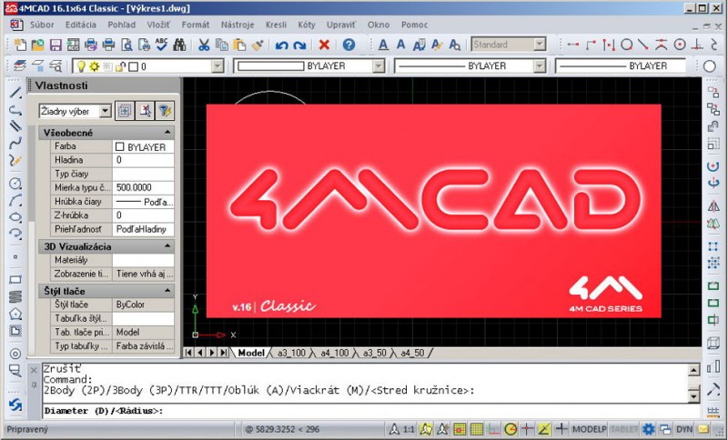Click the Hrúbka čiary property value
This screenshot has height=440, width=728.
[143, 201]
